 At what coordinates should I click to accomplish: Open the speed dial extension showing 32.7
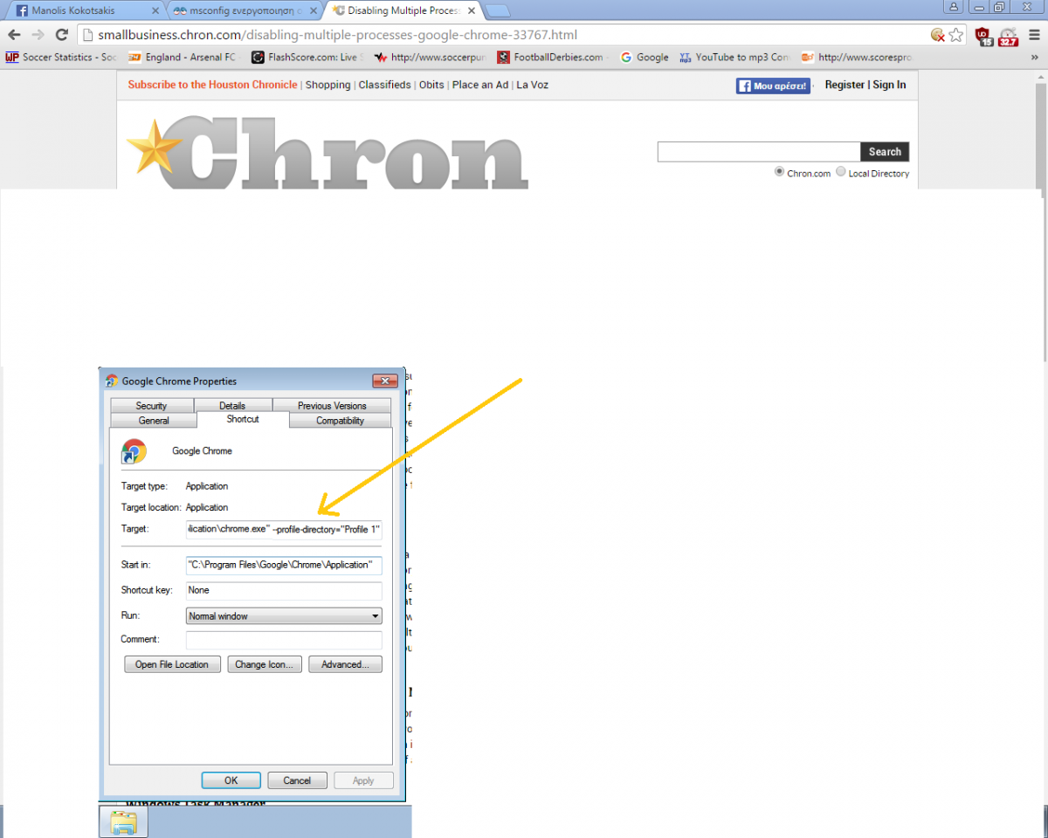[x=1008, y=36]
